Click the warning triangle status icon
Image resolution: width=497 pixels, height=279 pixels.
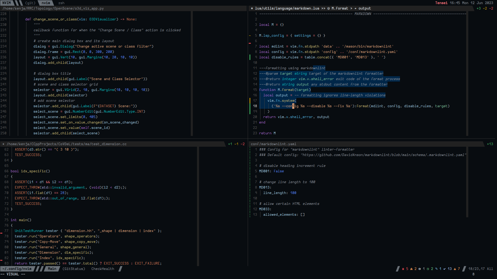tap(455, 269)
